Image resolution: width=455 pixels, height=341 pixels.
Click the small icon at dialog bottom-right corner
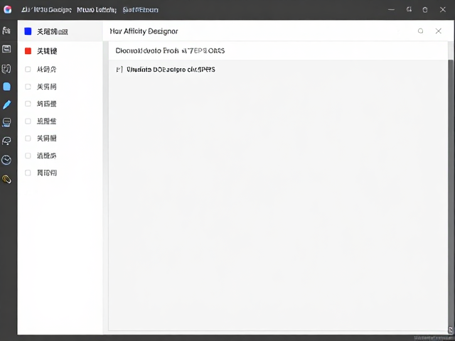click(x=451, y=330)
